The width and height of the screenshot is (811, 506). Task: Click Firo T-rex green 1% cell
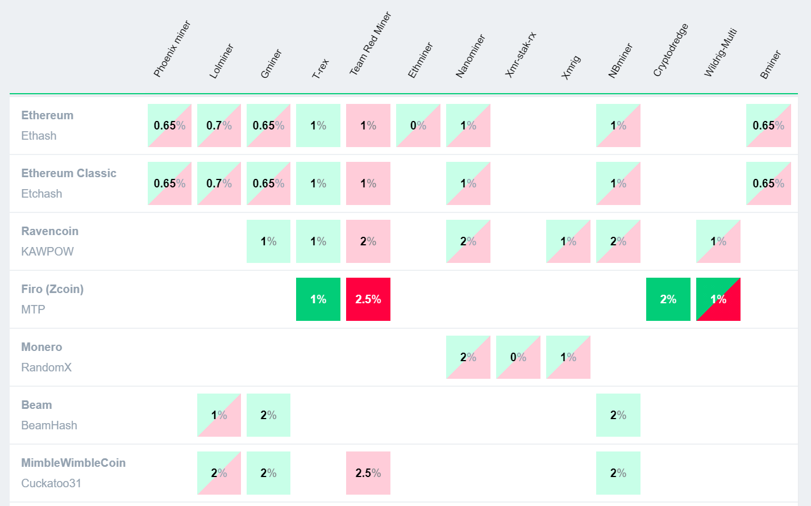(318, 299)
